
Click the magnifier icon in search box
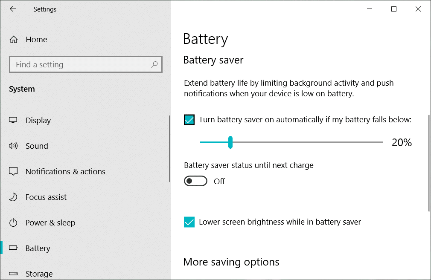tap(154, 64)
